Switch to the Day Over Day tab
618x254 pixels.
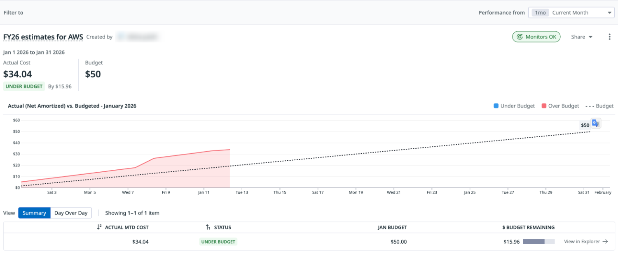pos(71,213)
